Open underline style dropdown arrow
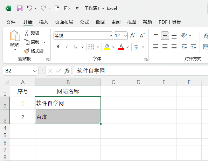The width and height of the screenshot is (208, 161). tap(82, 47)
